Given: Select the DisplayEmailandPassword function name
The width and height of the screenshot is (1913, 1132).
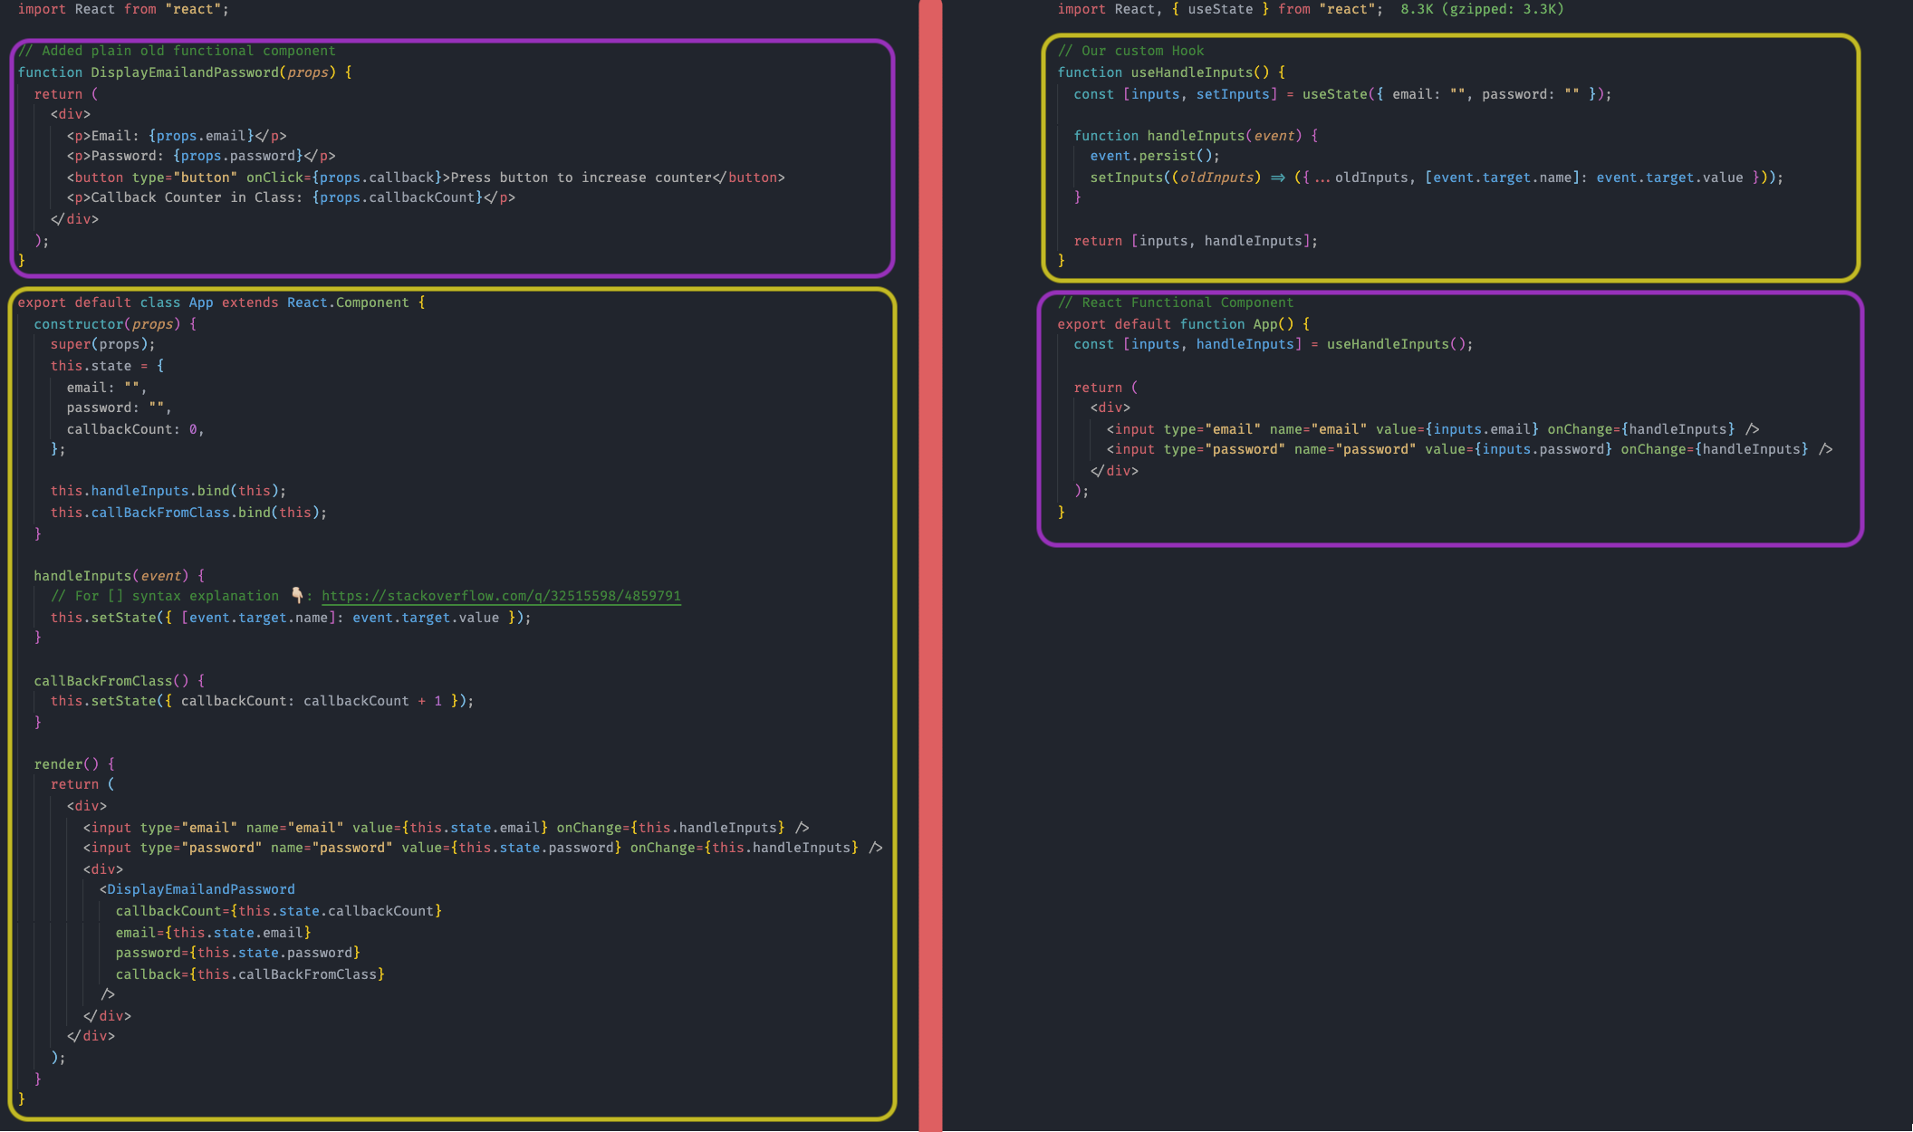Looking at the screenshot, I should [185, 72].
